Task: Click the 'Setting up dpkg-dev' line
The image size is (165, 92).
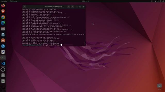Action: point(38,14)
